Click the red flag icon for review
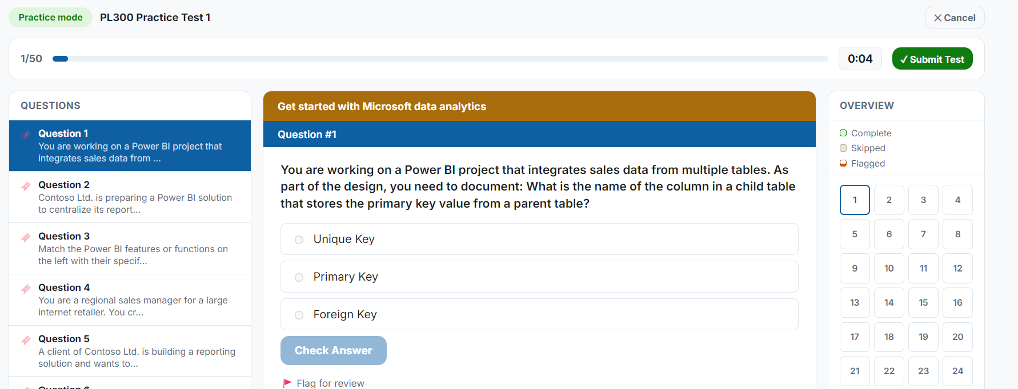This screenshot has height=389, width=1018. 287,383
